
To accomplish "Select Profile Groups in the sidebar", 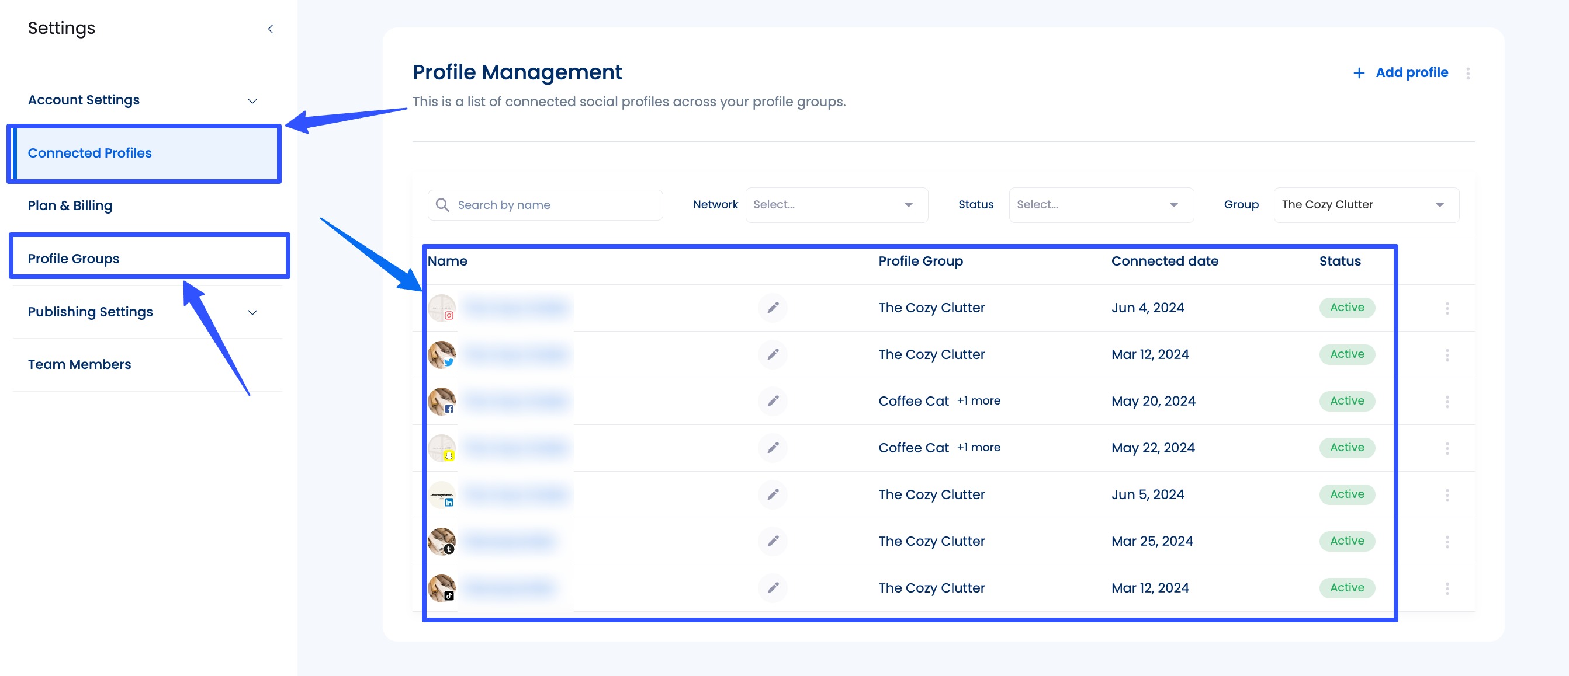I will click(x=73, y=258).
